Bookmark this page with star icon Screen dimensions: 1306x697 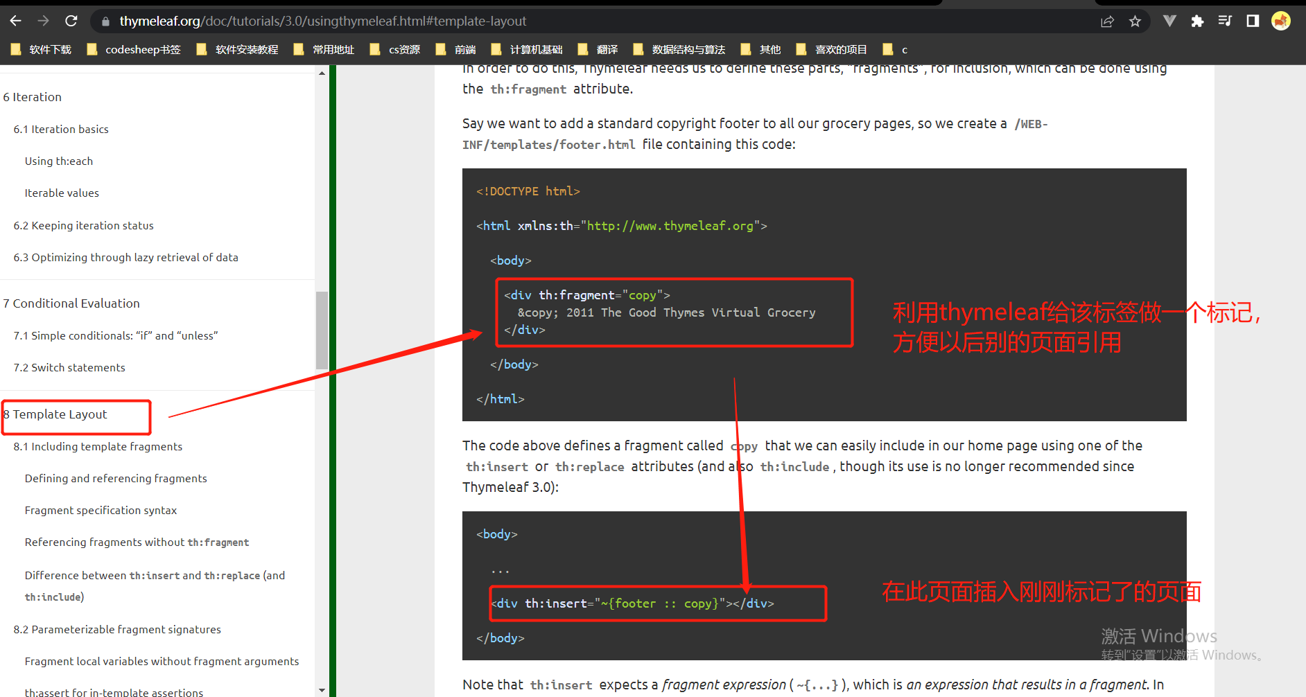coord(1135,21)
